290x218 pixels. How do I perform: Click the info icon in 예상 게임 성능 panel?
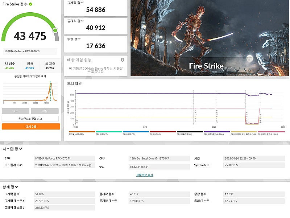click(123, 60)
